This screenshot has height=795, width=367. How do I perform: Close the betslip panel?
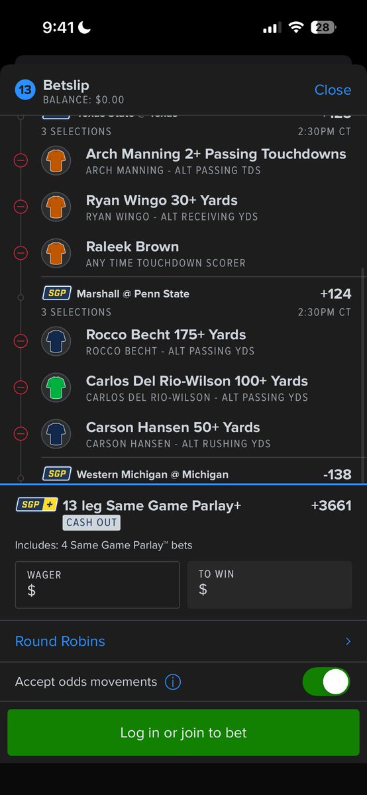click(x=333, y=89)
